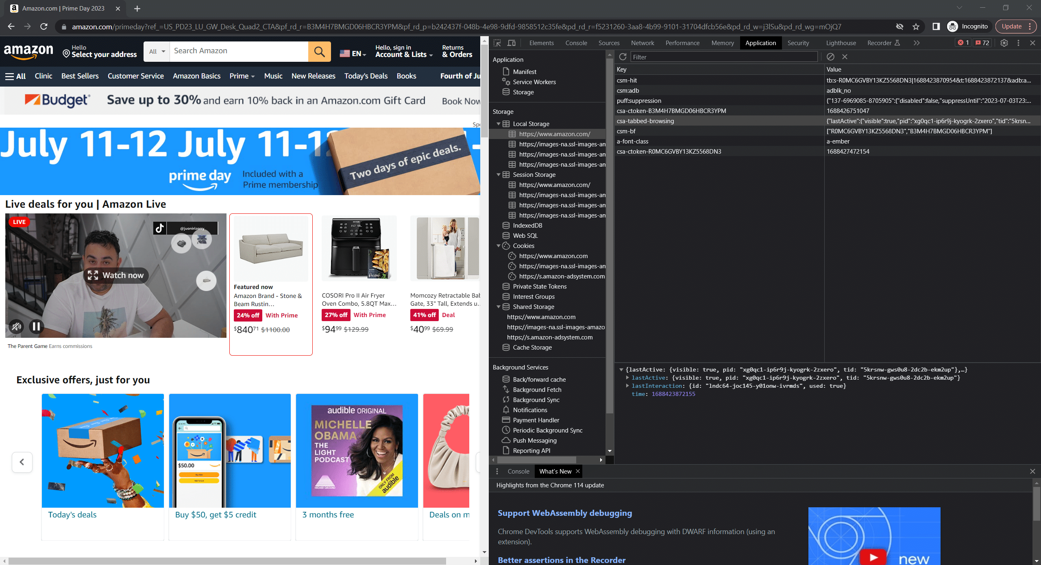1041x565 pixels.
Task: Click the Application tab in DevTools
Action: click(x=760, y=42)
